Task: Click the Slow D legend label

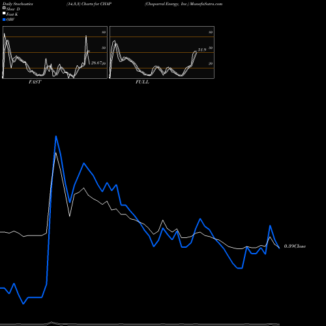Action: click(x=13, y=9)
